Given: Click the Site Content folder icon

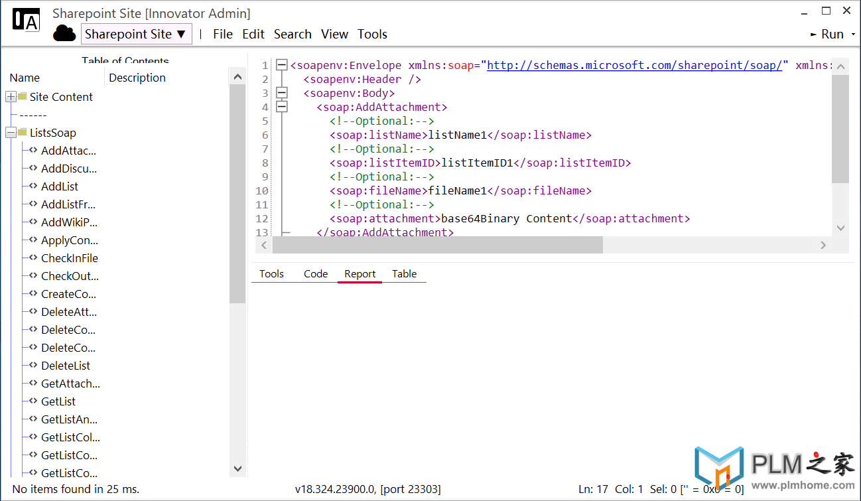Looking at the screenshot, I should coord(23,96).
